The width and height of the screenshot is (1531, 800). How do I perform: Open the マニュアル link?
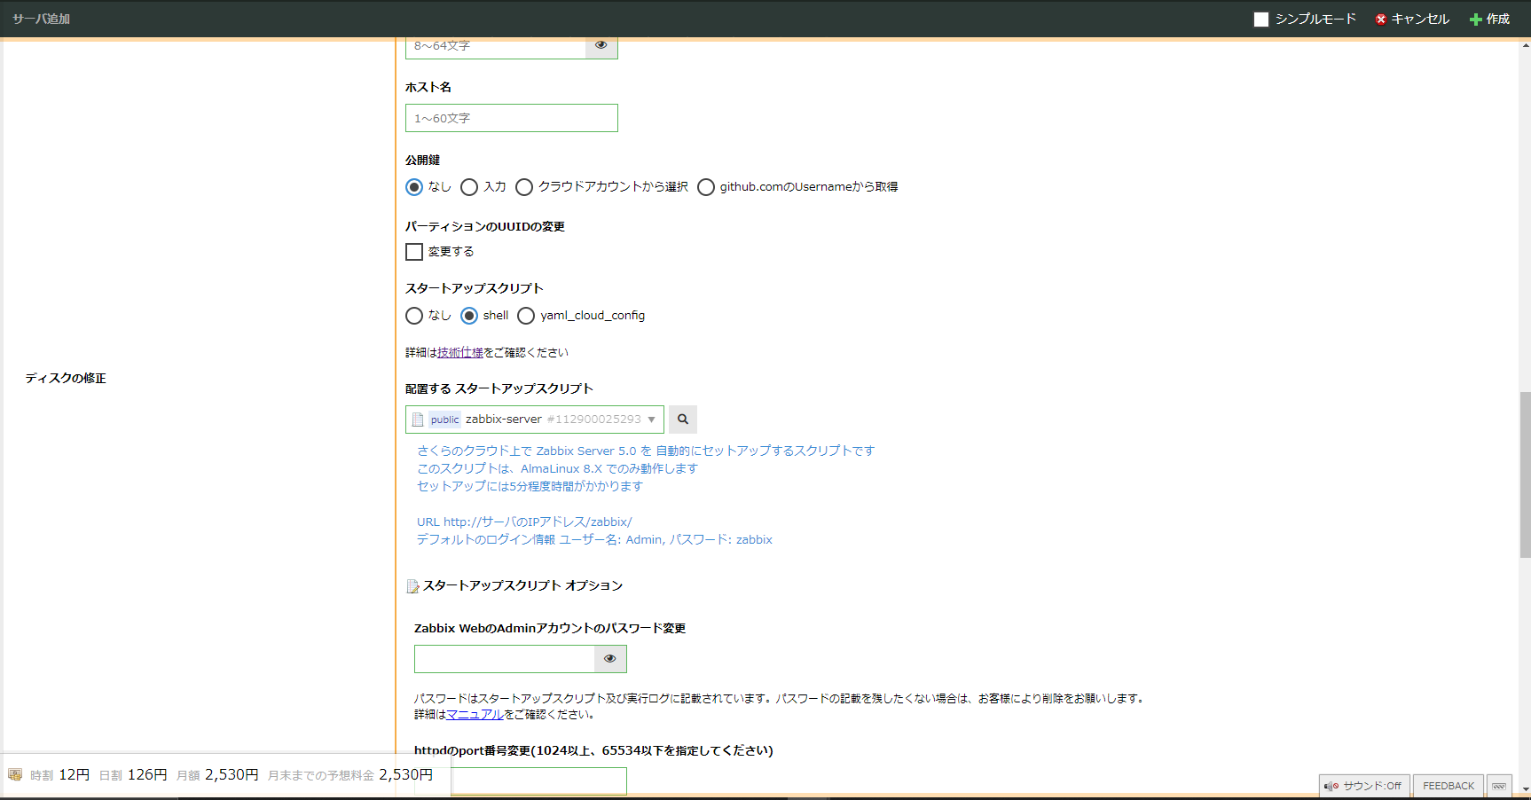pos(475,715)
